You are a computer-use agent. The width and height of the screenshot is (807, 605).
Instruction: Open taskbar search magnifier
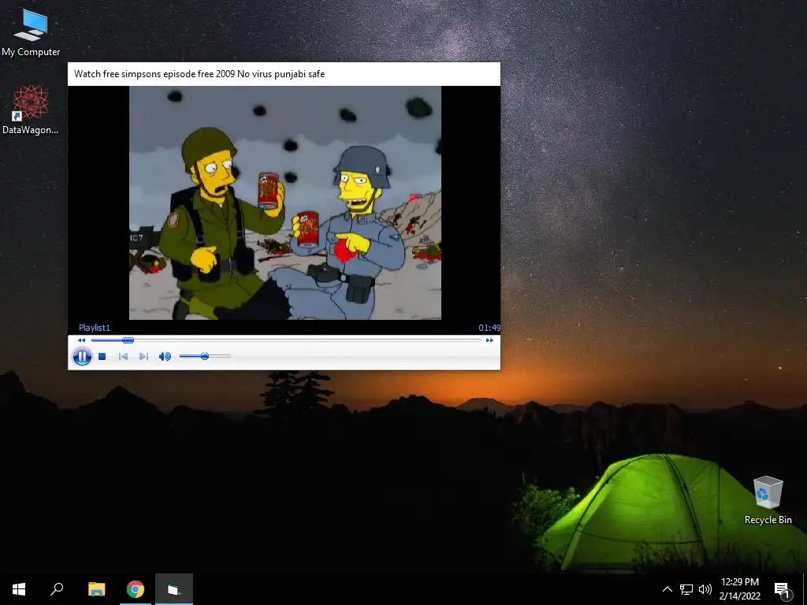pos(57,589)
